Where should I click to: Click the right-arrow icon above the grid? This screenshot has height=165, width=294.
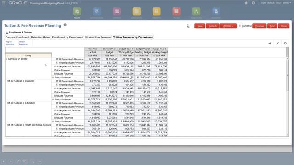click(x=270, y=43)
